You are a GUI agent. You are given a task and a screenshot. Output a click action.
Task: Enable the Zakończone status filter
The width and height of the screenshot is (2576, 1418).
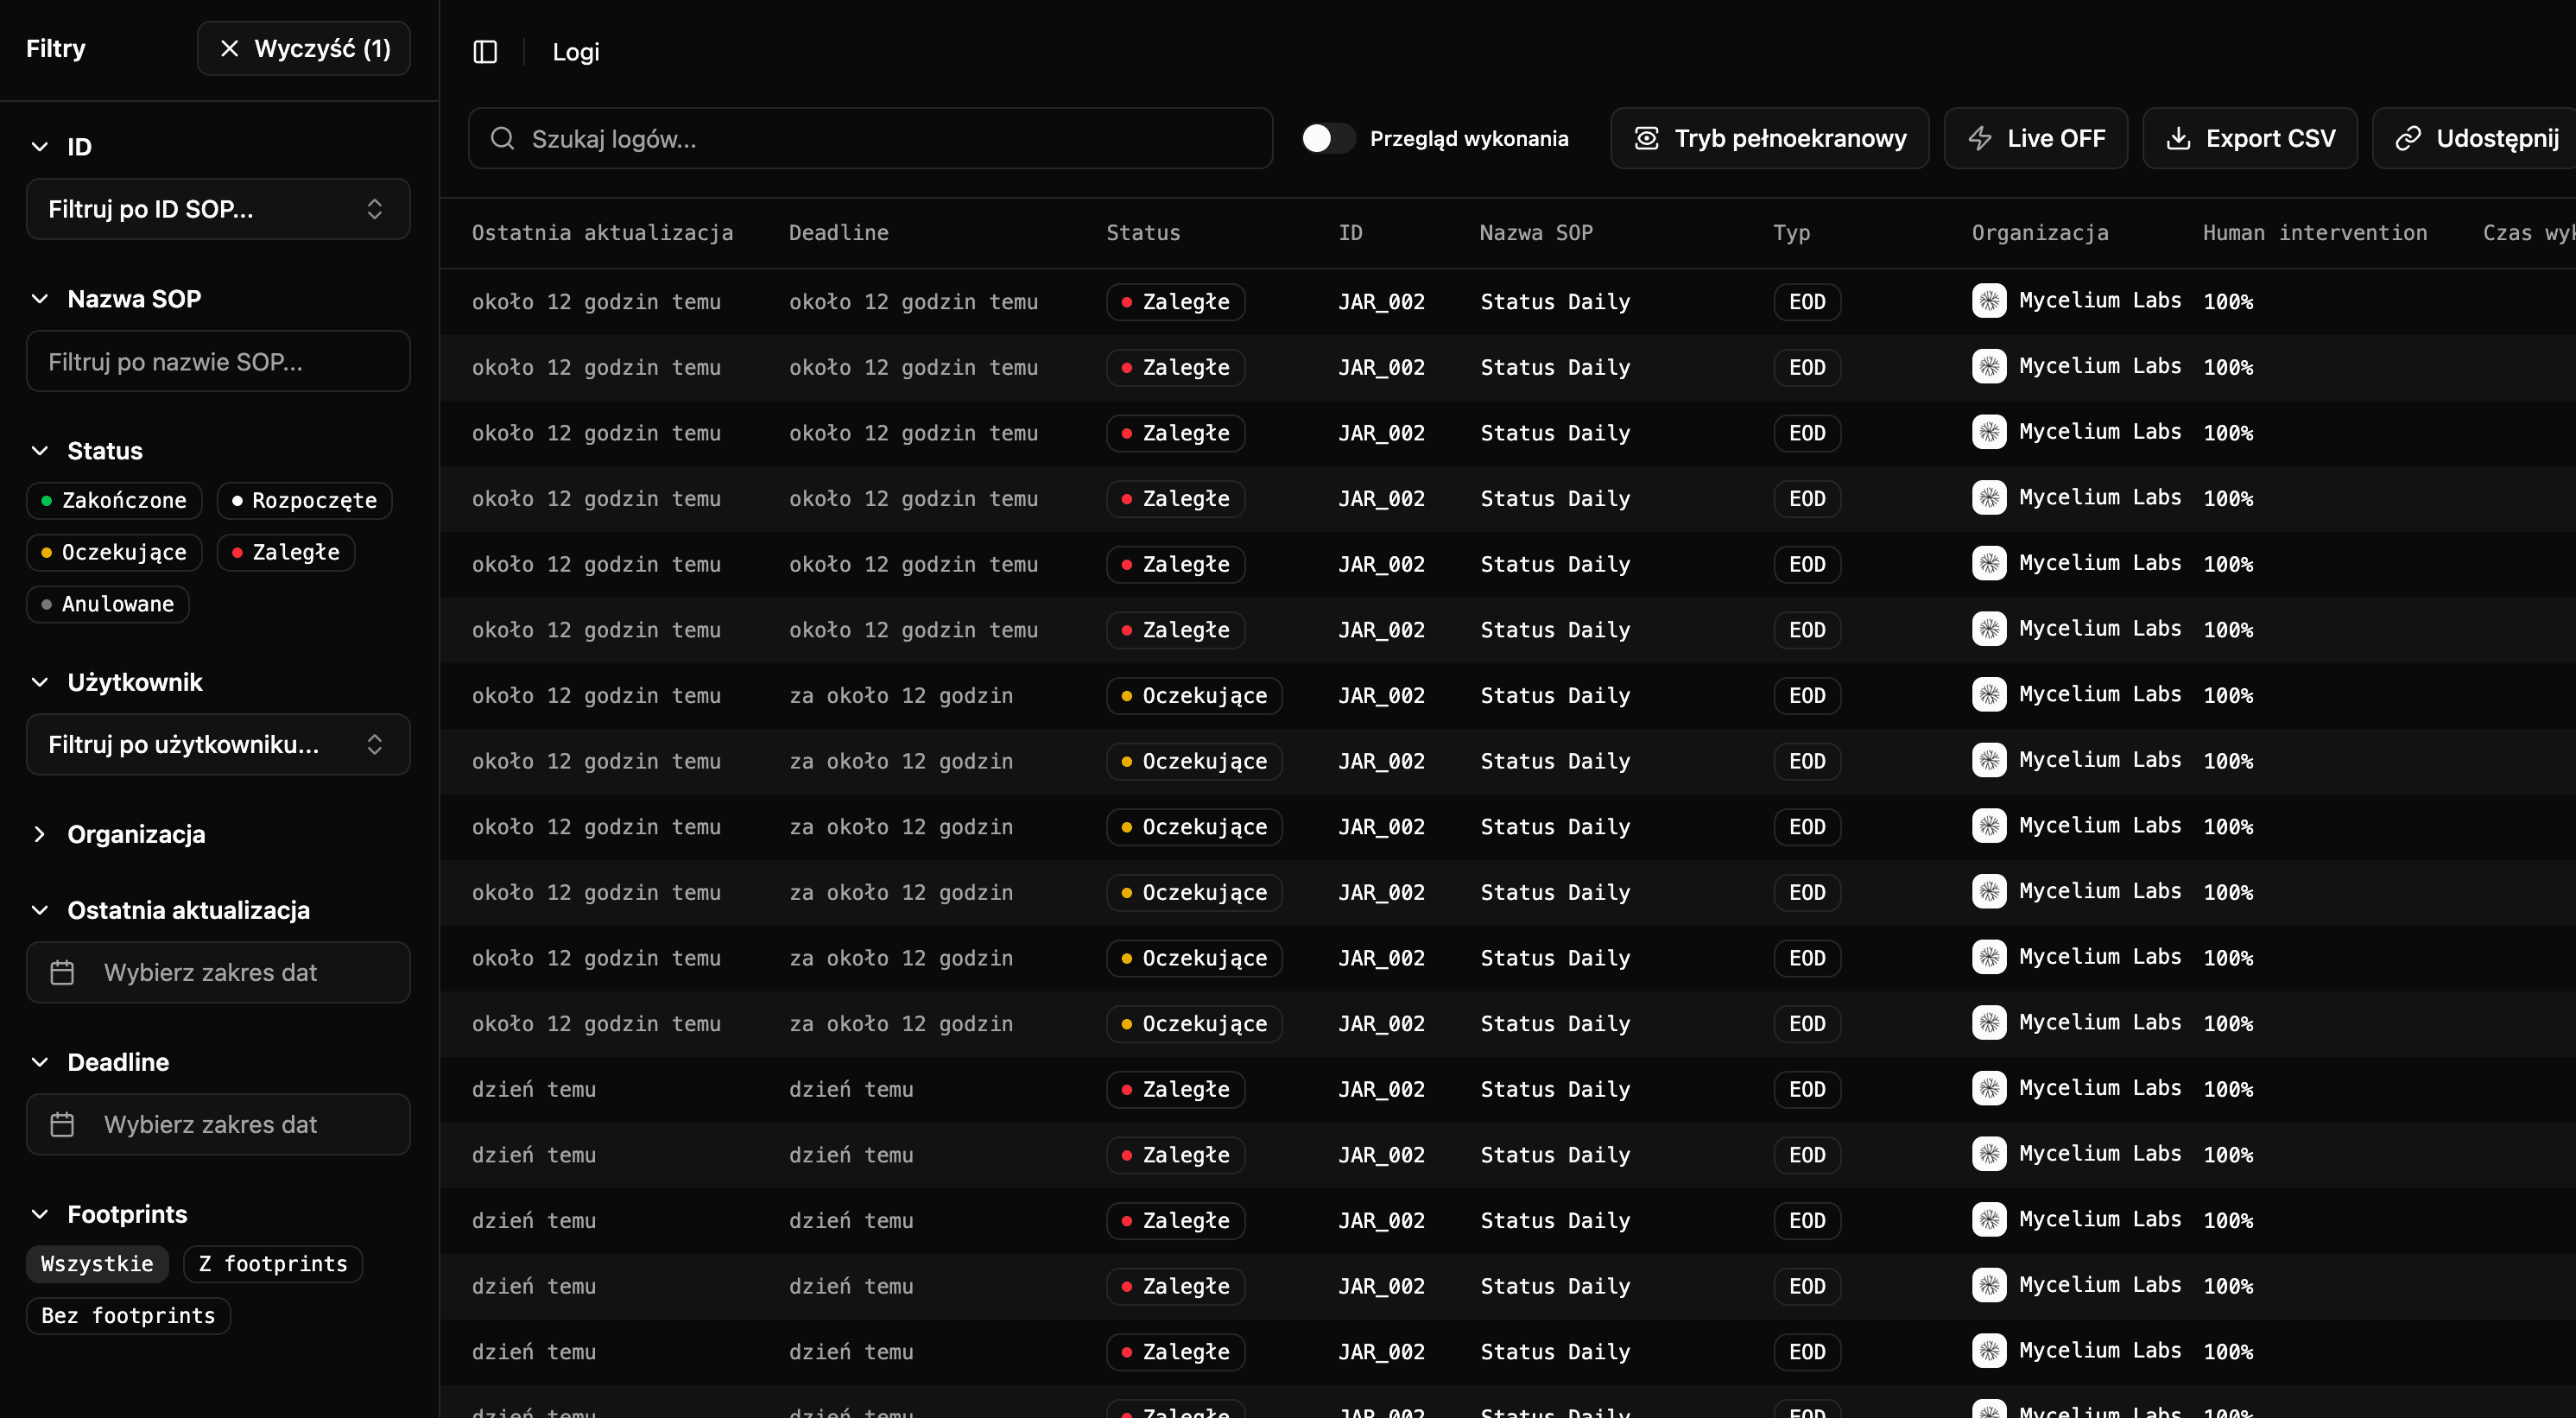[x=114, y=500]
